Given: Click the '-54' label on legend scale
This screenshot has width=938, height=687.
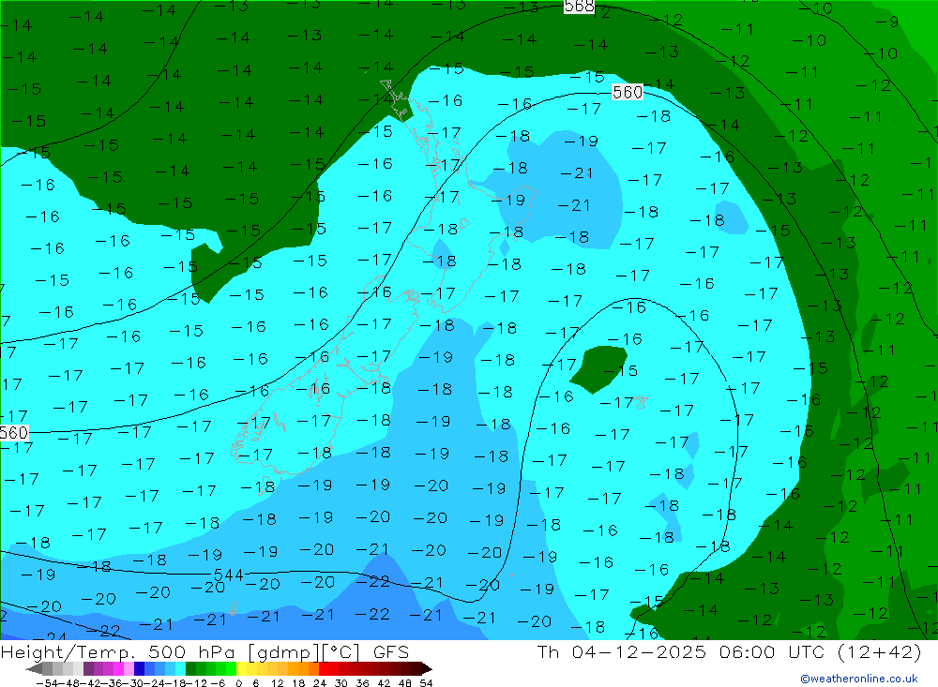Looking at the screenshot, I should click(47, 683).
